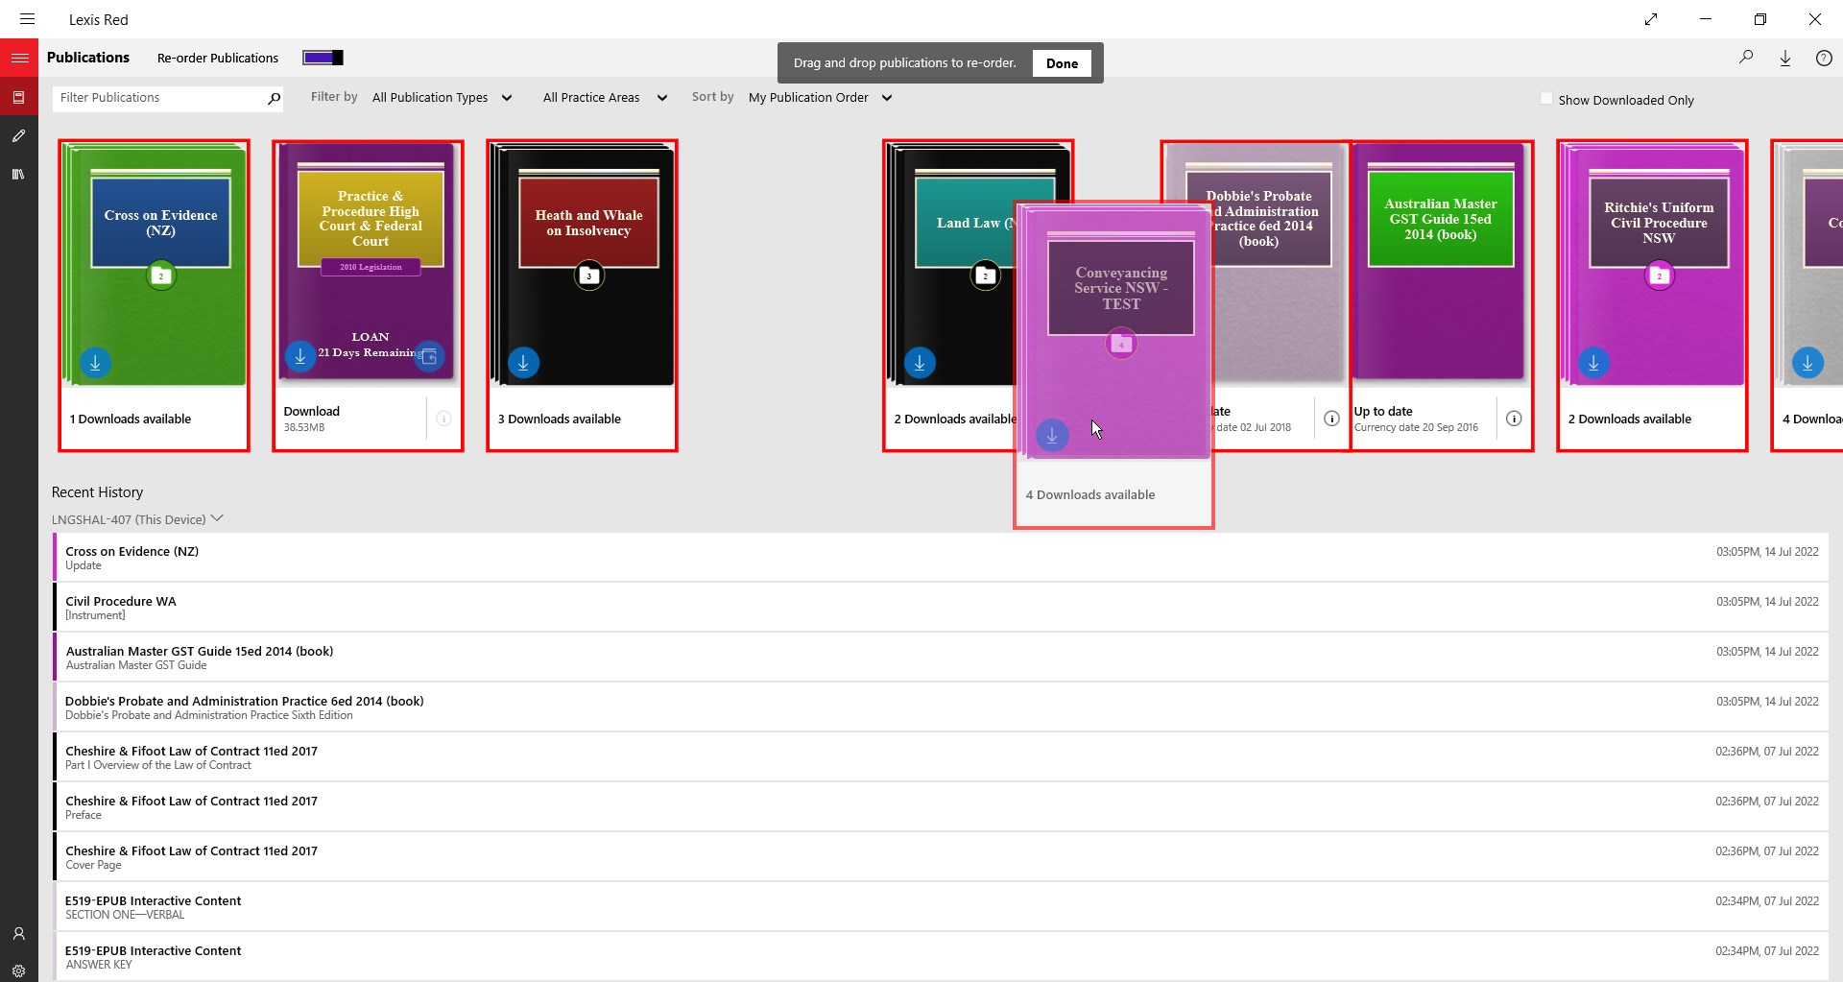Screen dimensions: 1843x982
Task: Open the downloads manager icon
Action: tap(1785, 57)
